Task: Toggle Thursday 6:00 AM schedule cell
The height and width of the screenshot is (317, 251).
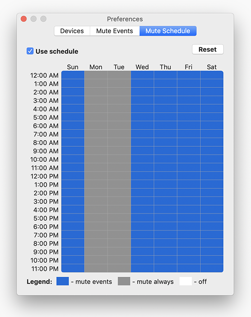Action: point(166,125)
